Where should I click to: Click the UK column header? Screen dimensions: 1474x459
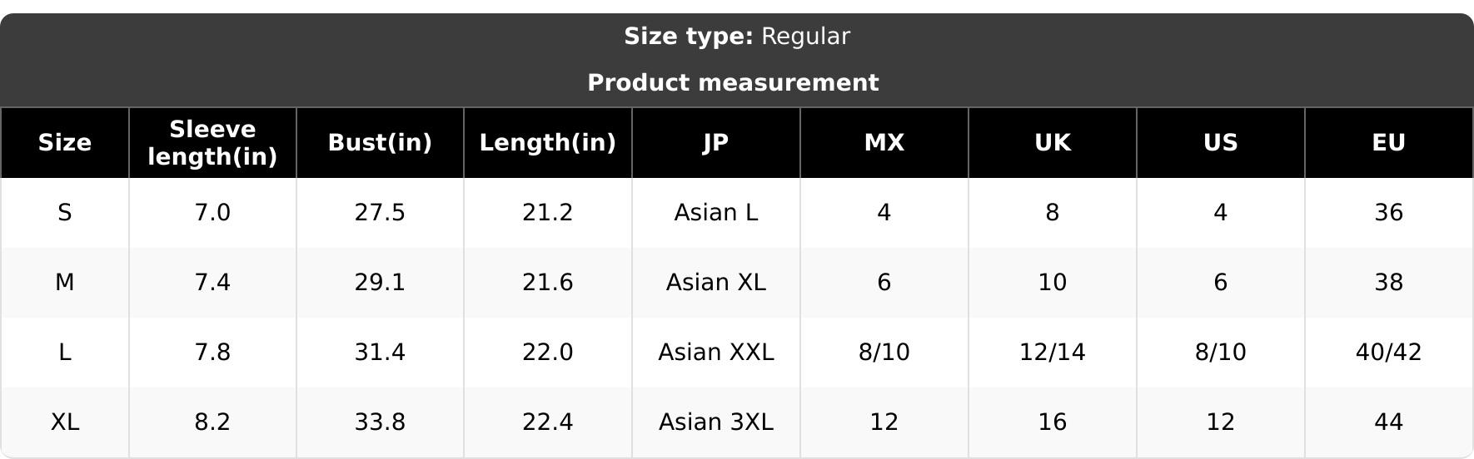click(x=1053, y=143)
